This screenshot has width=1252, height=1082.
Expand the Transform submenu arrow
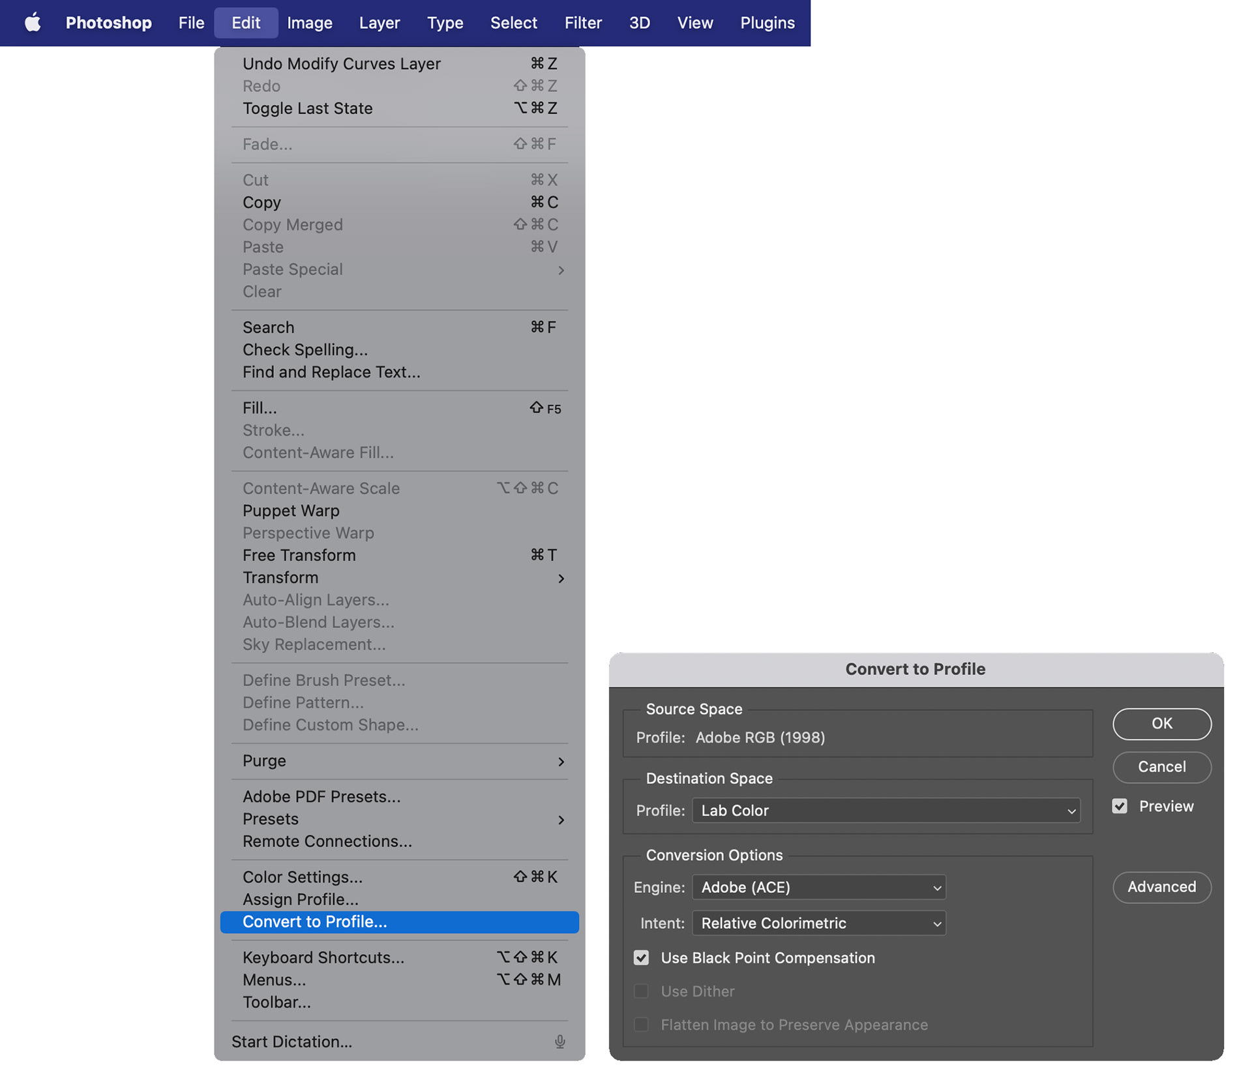click(x=561, y=579)
